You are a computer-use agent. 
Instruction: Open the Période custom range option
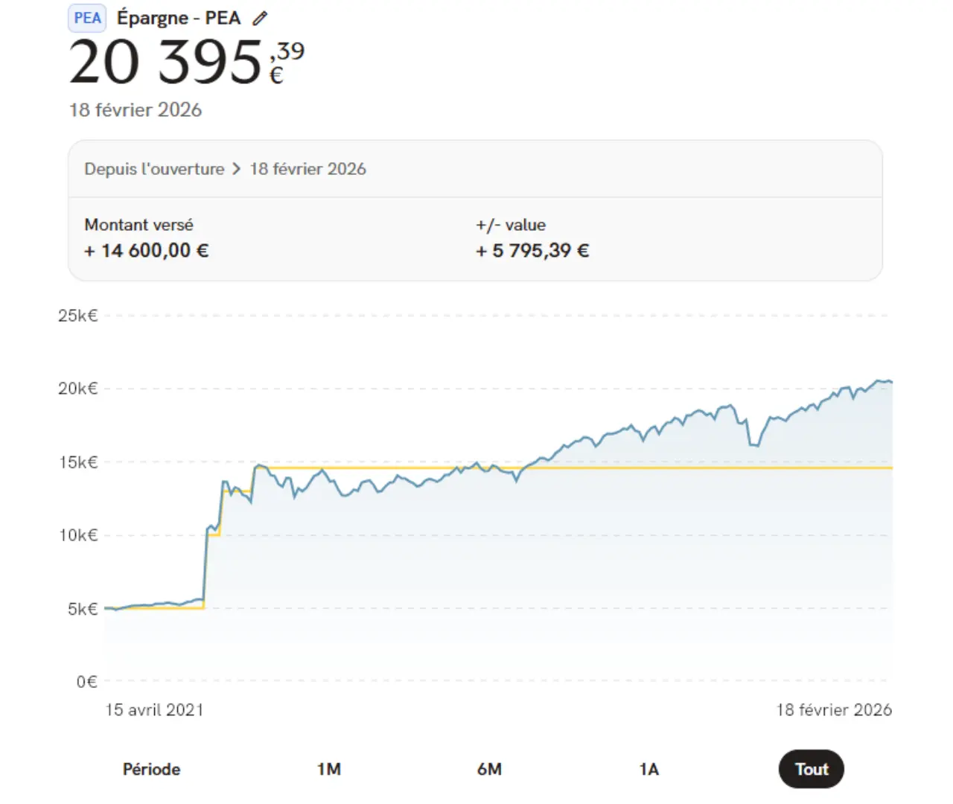point(151,769)
